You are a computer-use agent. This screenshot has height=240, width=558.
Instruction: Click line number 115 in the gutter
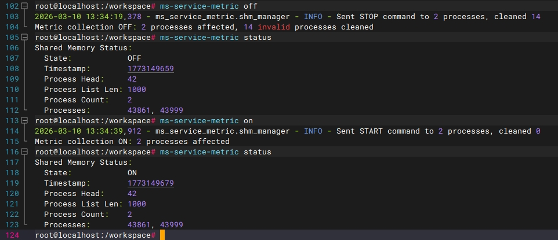12,142
